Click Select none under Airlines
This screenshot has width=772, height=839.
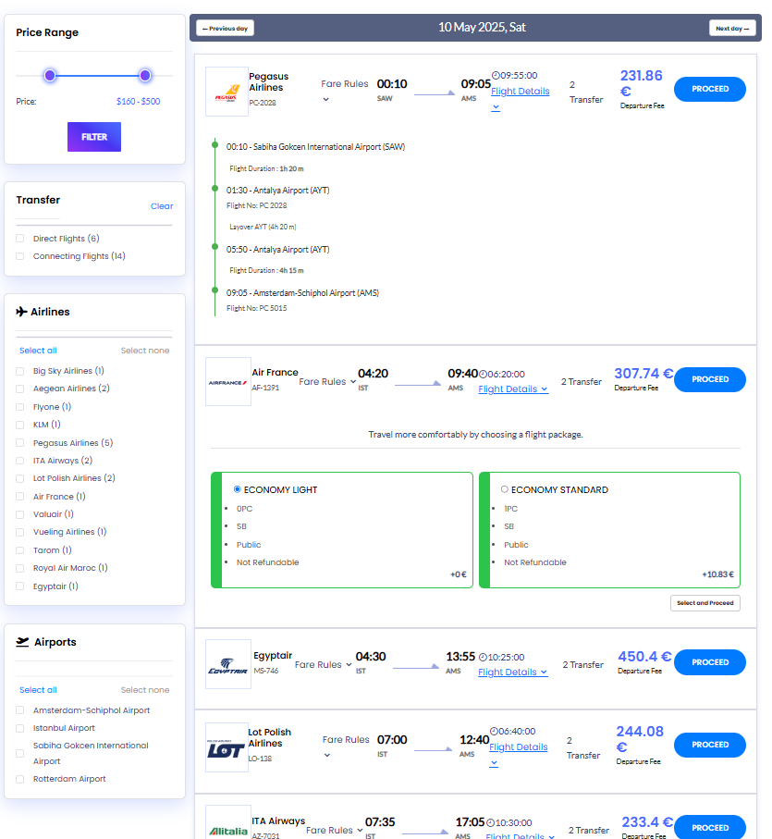click(145, 351)
